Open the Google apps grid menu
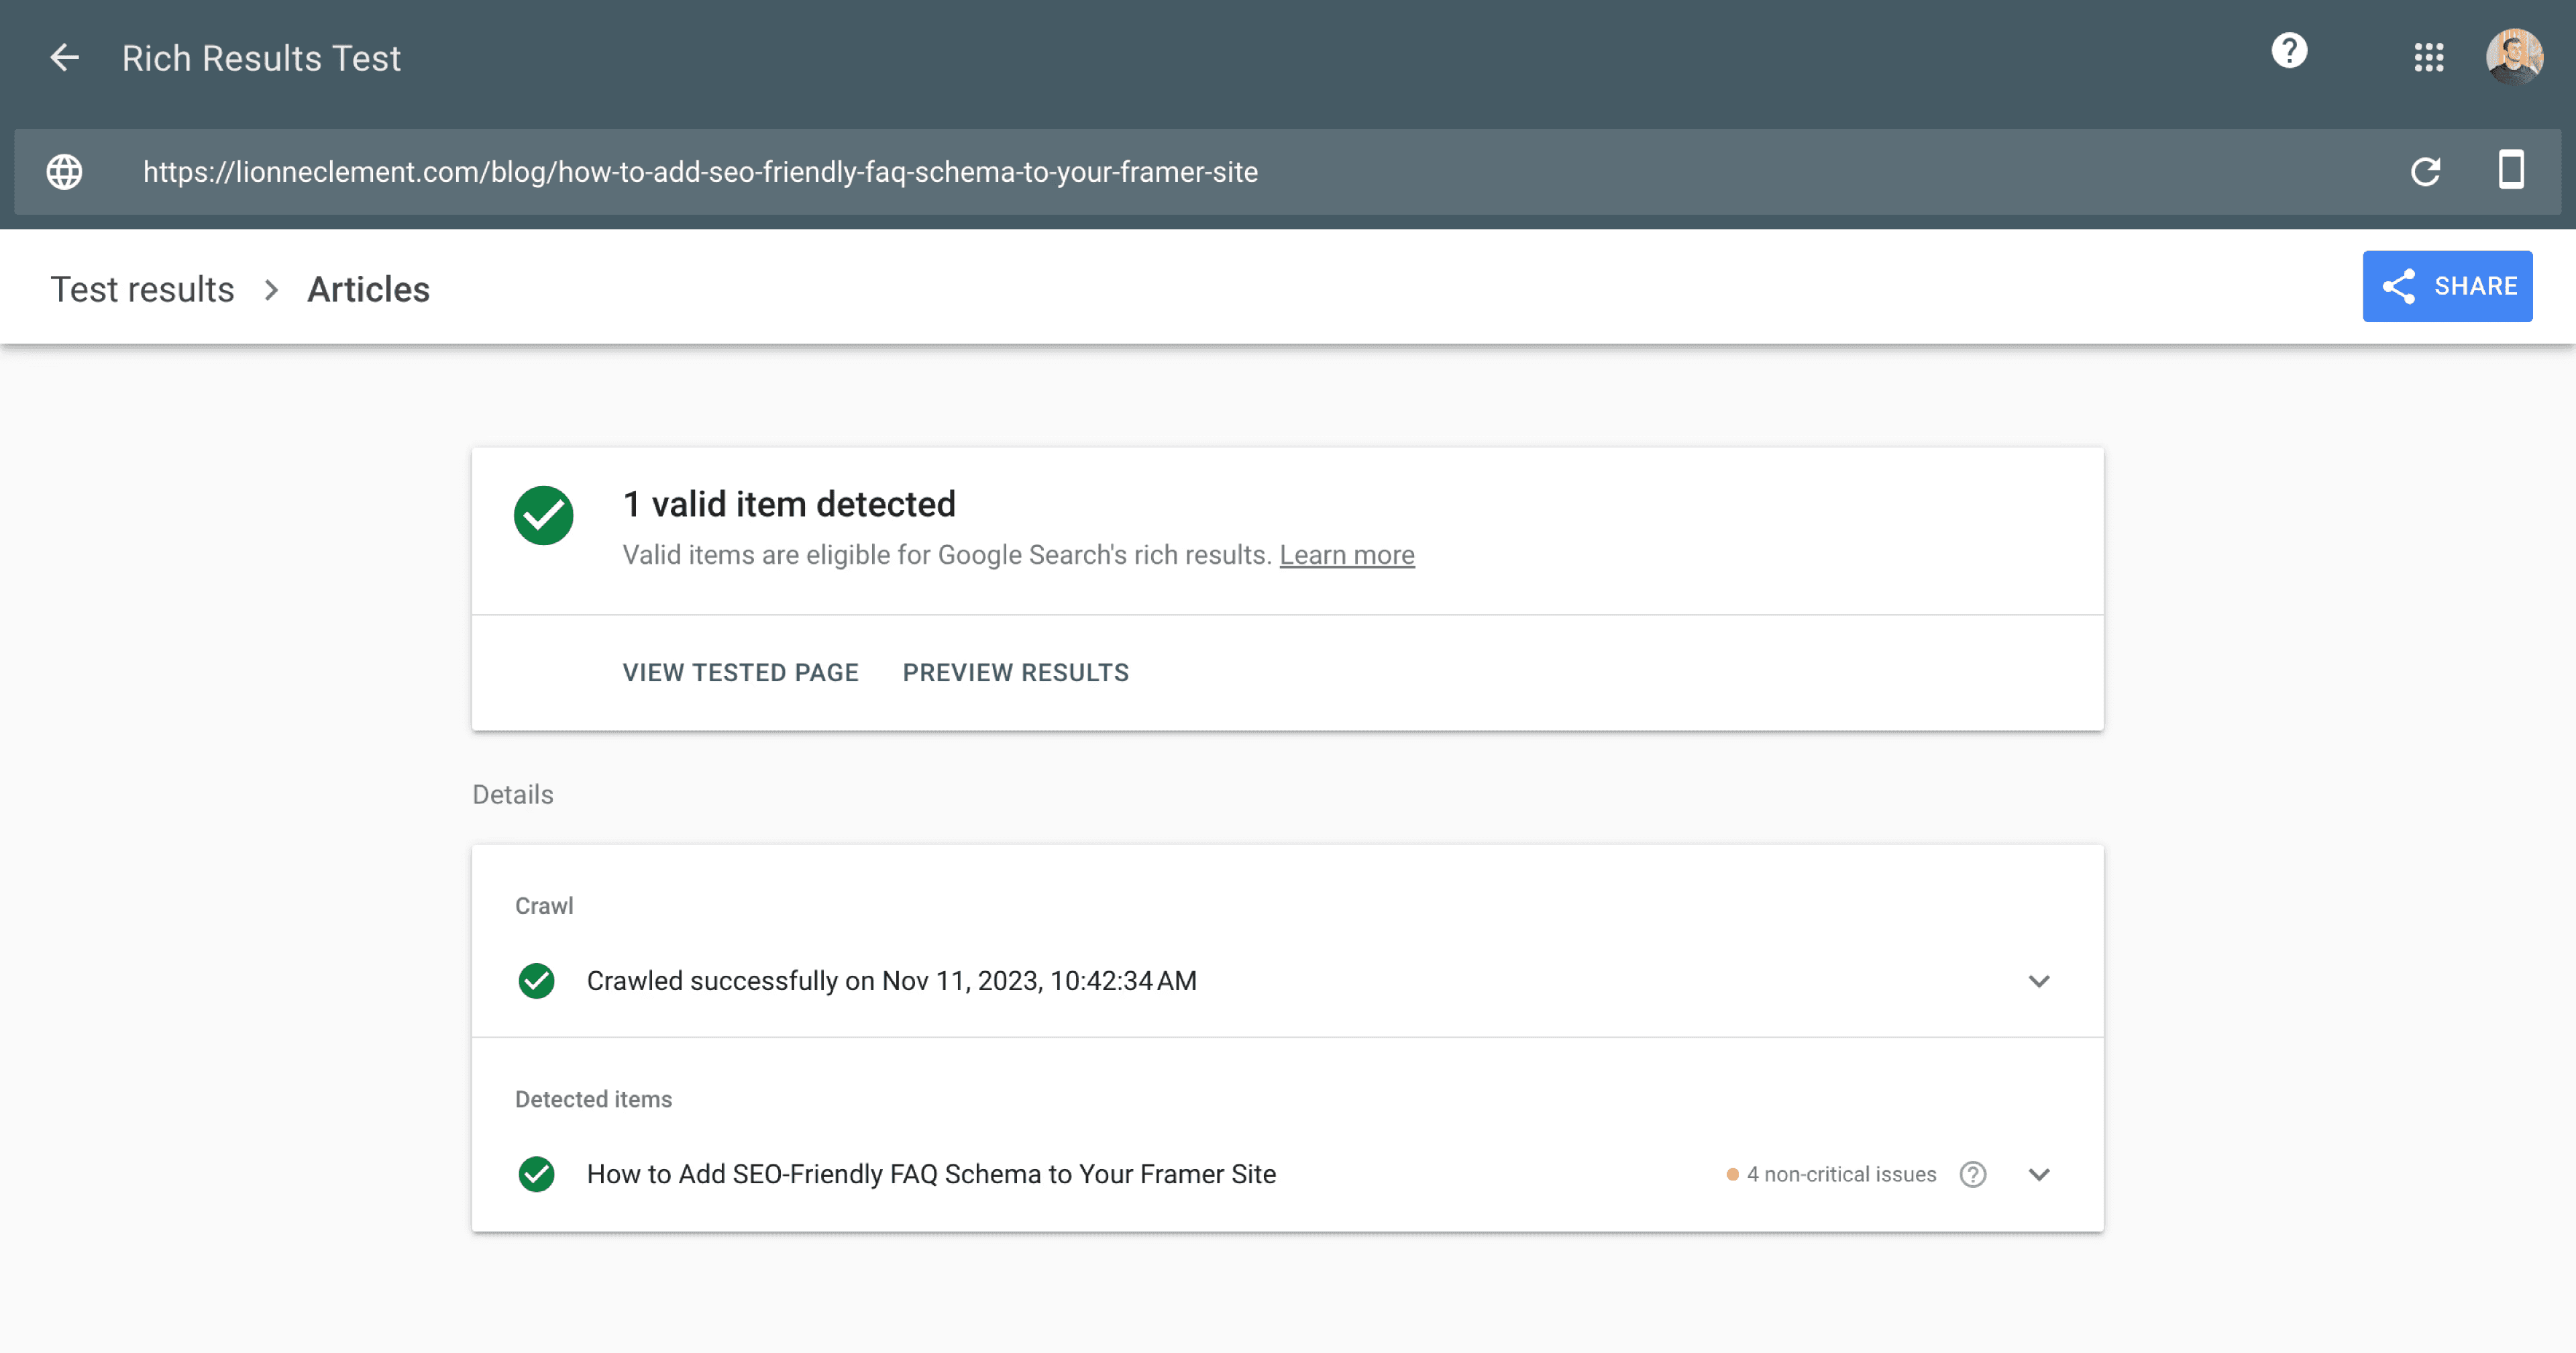Screen dimensions: 2576x1353 [x=2428, y=58]
